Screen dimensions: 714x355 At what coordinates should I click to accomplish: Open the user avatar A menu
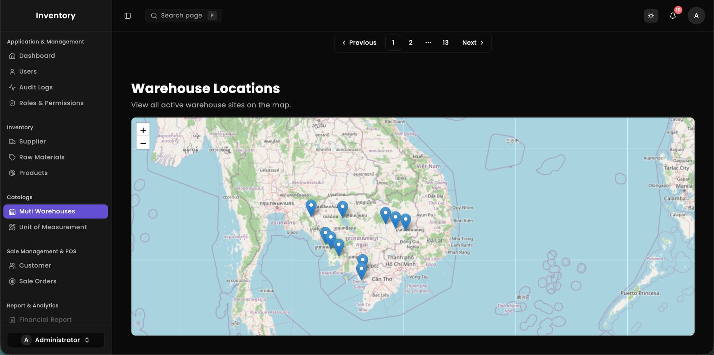(x=696, y=16)
